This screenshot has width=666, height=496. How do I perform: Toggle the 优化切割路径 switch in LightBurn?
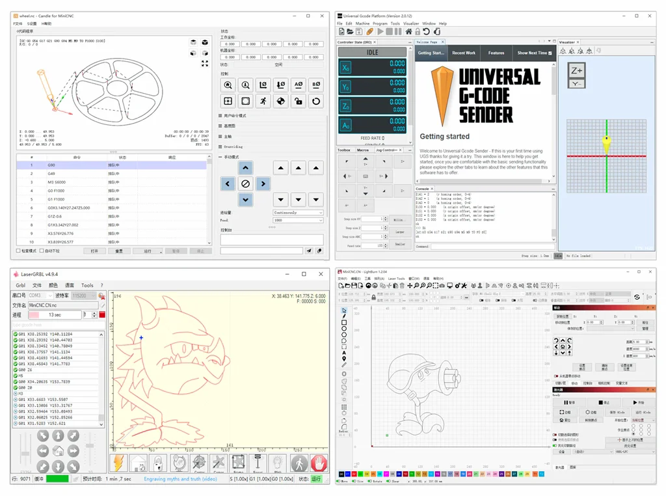click(555, 445)
